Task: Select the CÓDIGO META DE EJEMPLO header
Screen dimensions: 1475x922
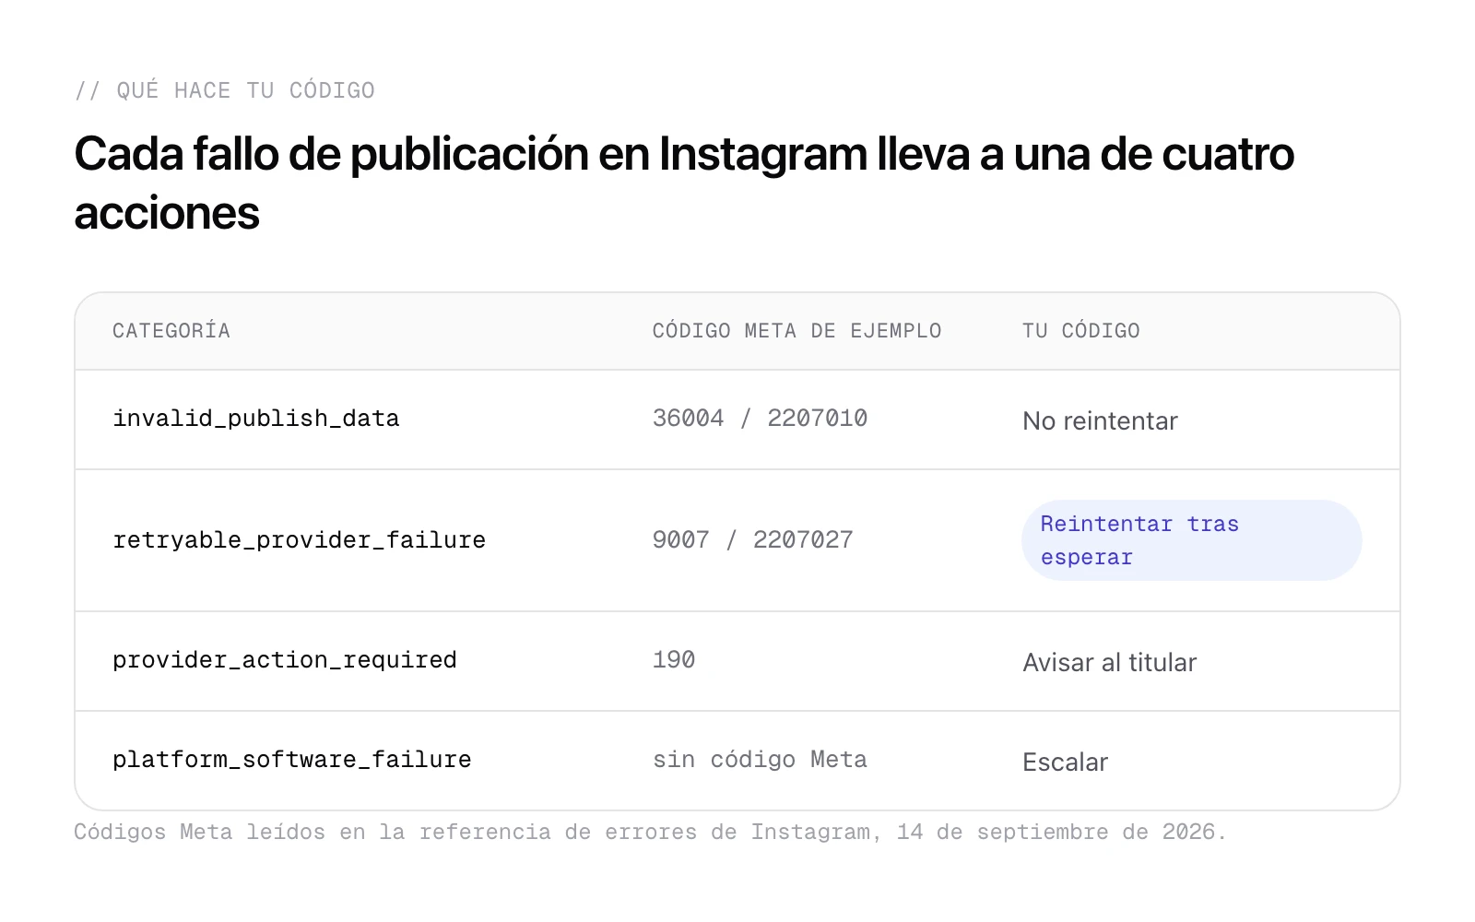Action: tap(796, 331)
